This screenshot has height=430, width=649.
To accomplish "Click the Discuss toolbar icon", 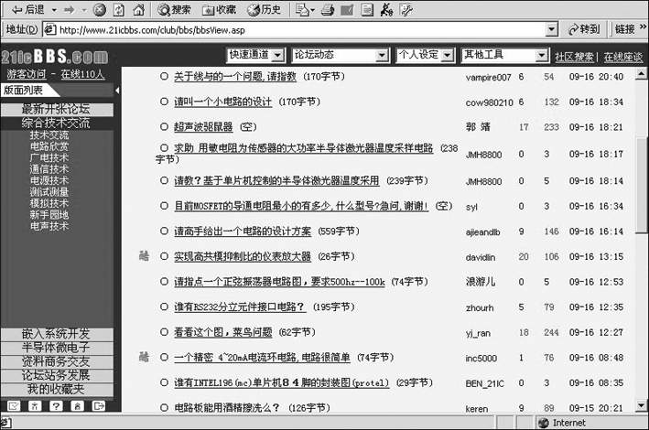I will (x=367, y=9).
